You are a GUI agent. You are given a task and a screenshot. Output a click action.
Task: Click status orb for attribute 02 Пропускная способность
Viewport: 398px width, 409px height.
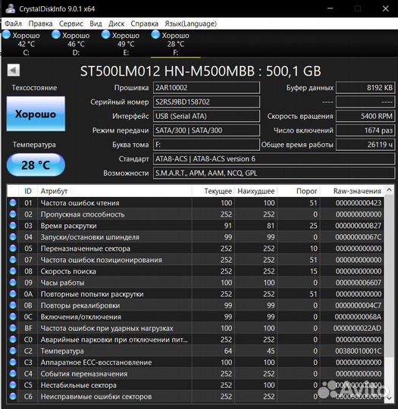pos(13,214)
